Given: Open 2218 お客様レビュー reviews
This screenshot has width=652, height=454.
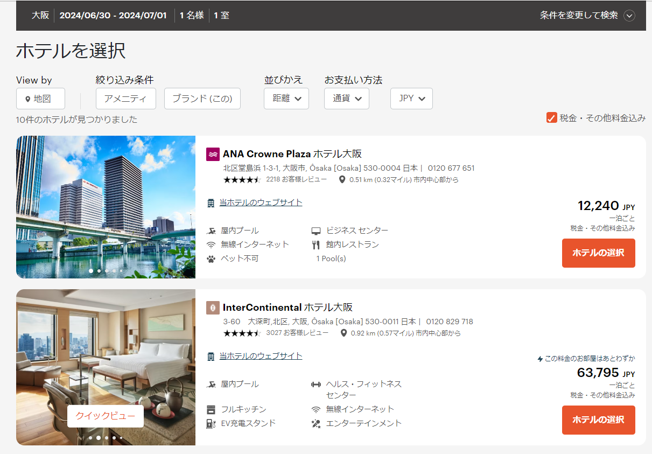Looking at the screenshot, I should (296, 179).
